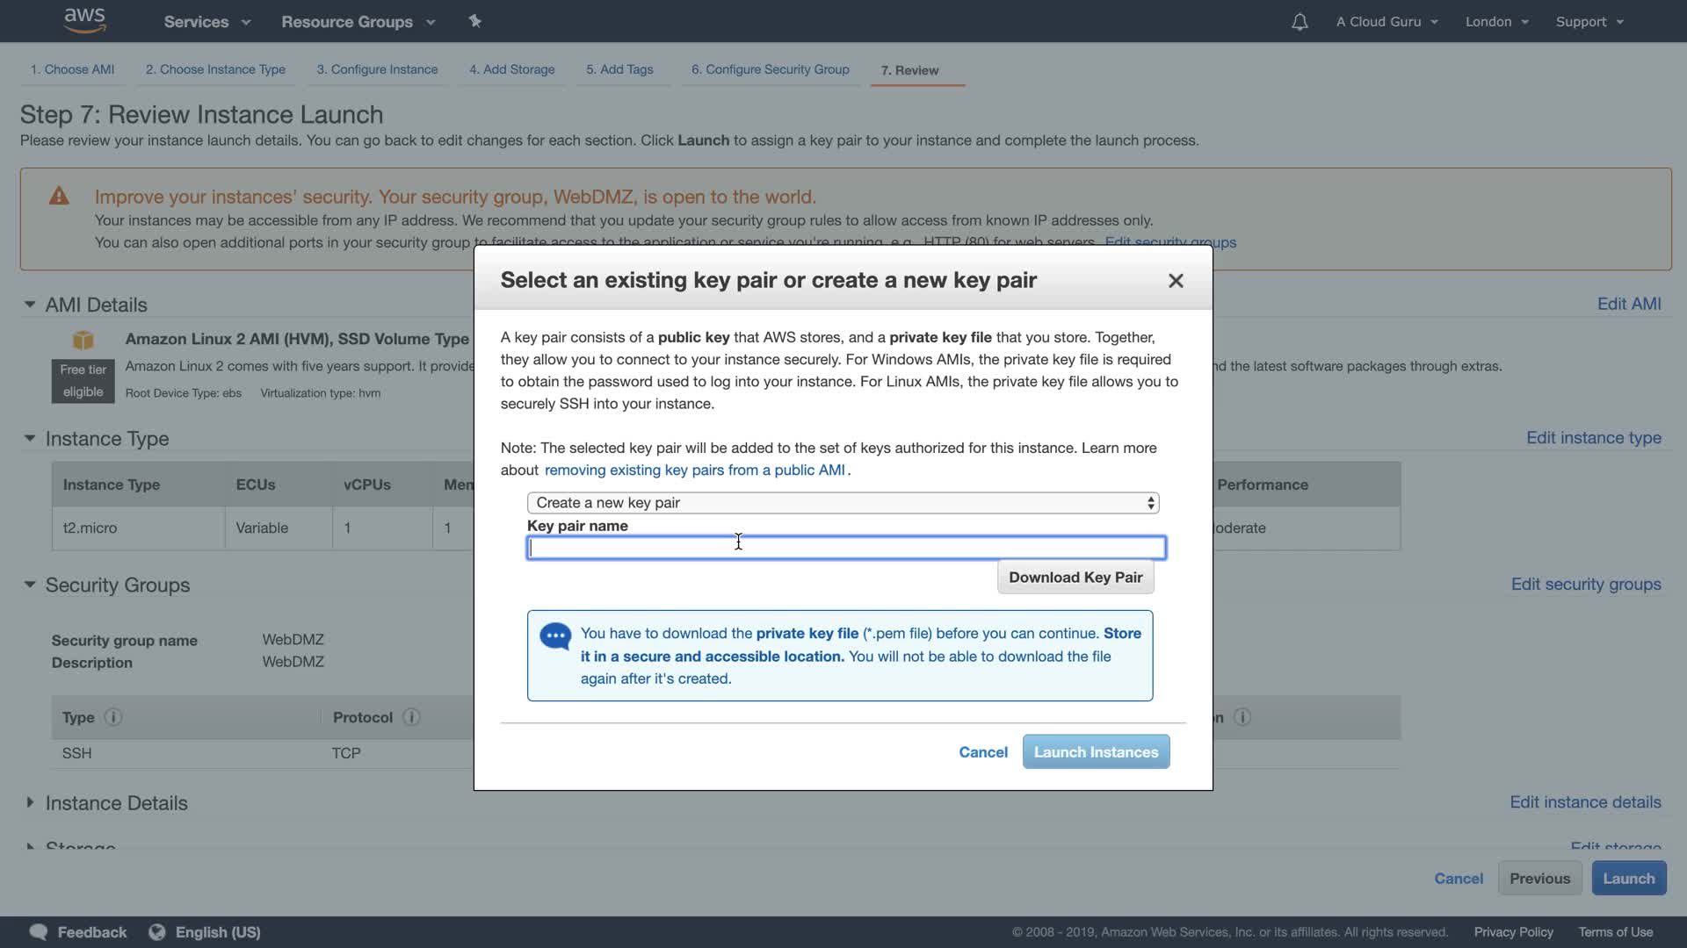Go to the Configure Security Group step tab
Screen dimensions: 1687x948
pyautogui.click(x=770, y=69)
